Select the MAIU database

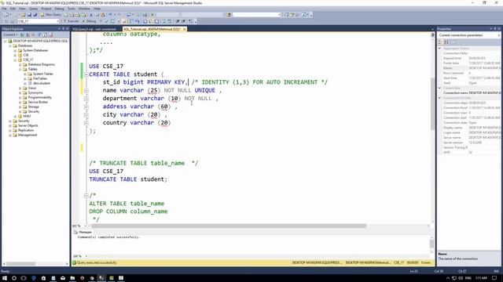pos(27,116)
